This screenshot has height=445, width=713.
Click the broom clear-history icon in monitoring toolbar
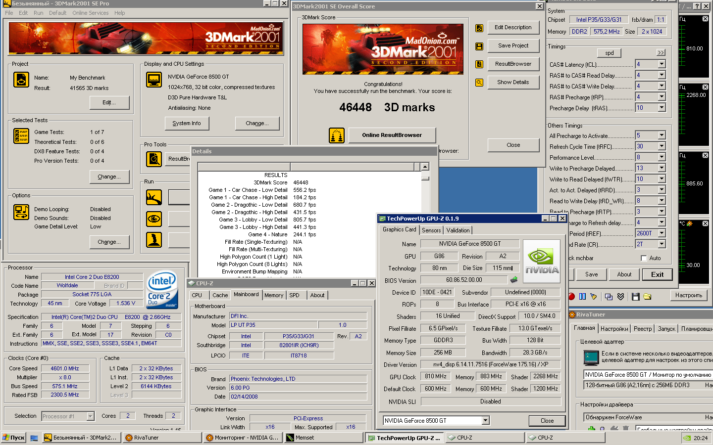(x=593, y=296)
